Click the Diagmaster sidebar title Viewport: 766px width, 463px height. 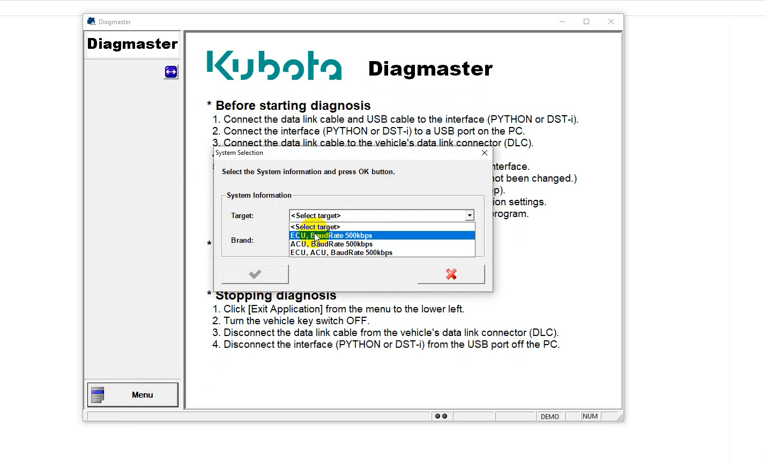pyautogui.click(x=132, y=44)
